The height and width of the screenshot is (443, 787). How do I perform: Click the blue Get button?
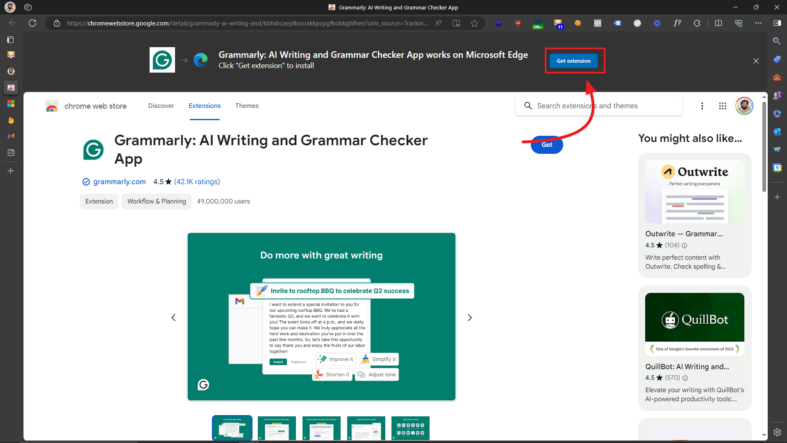547,145
